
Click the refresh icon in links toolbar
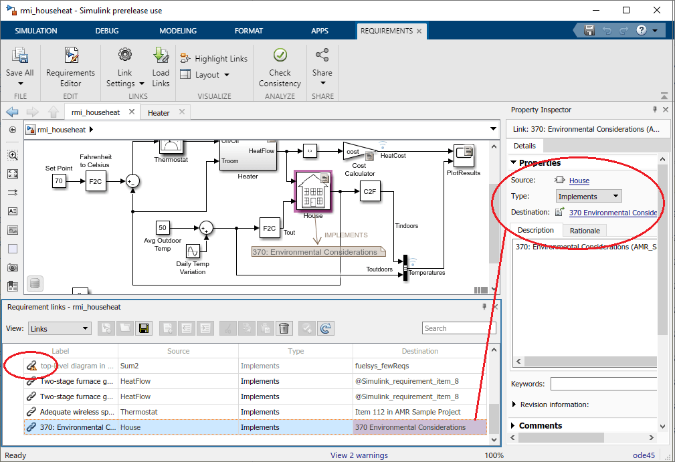(326, 328)
